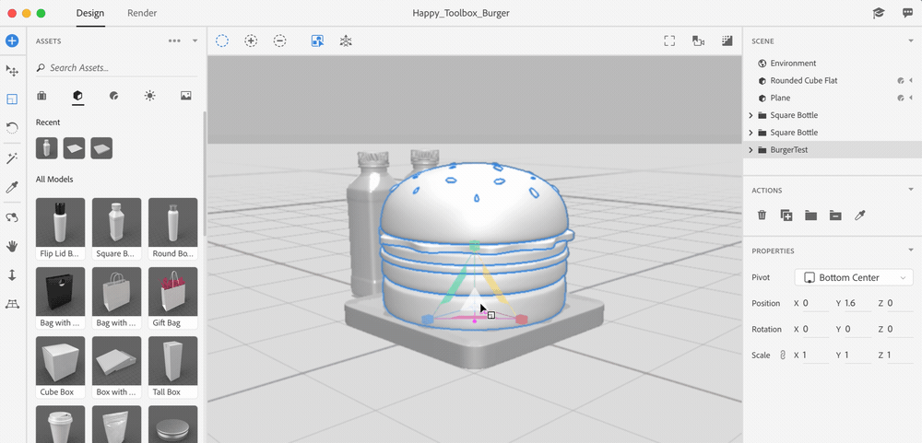Expand the BurgerTest group

751,150
